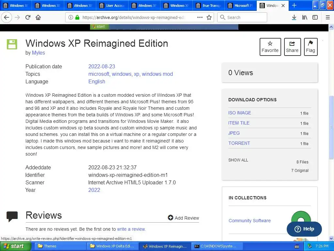Download the ISO IMAGE option
Image resolution: width=334 pixels, height=251 pixels.
click(240, 113)
